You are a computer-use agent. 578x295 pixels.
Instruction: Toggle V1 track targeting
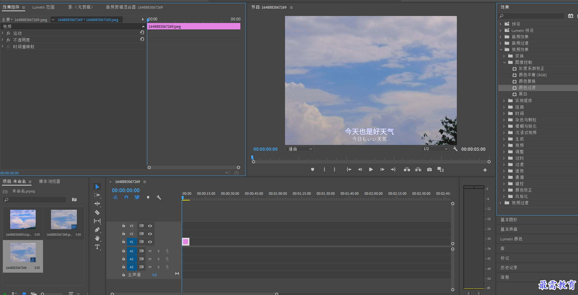click(131, 242)
